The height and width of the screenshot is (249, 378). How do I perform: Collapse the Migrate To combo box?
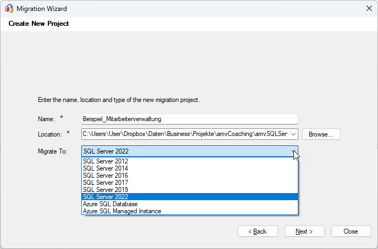[293, 151]
